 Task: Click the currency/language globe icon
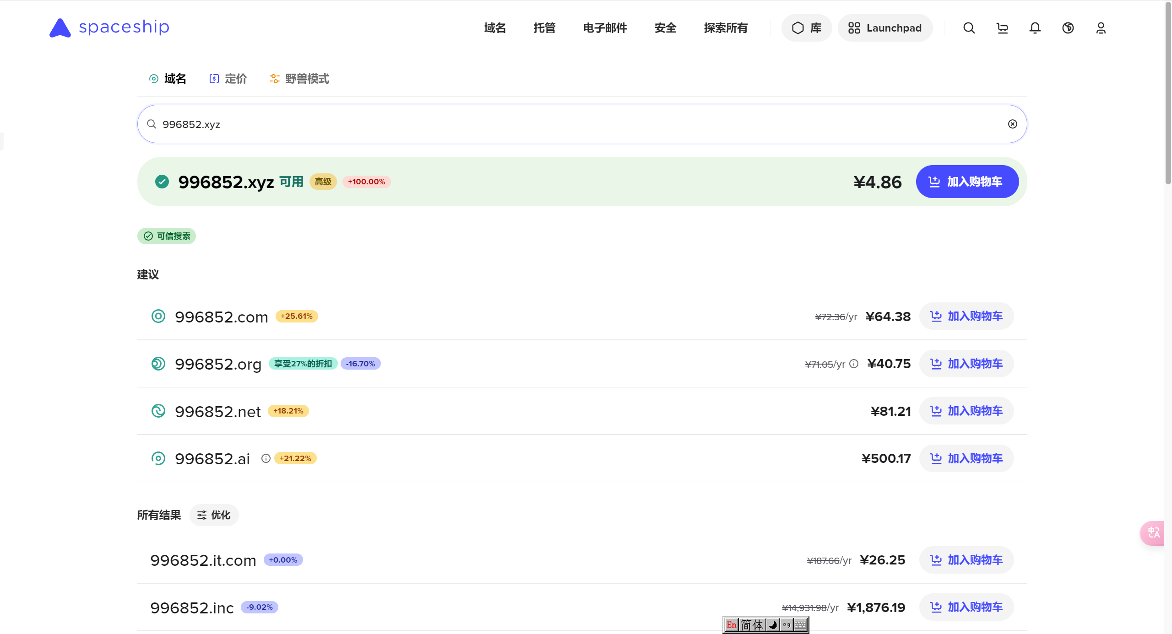[x=1068, y=28]
